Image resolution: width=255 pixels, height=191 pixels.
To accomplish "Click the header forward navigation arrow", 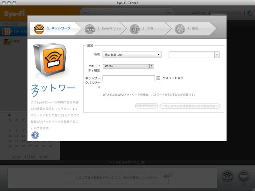I will click(169, 13).
